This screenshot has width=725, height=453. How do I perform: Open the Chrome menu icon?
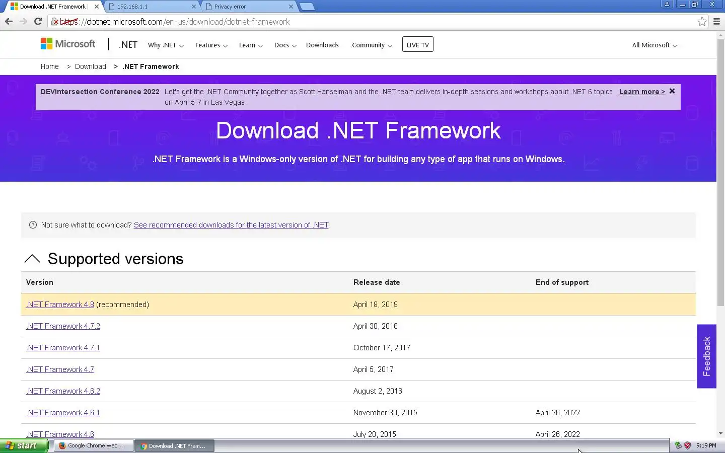click(x=717, y=21)
